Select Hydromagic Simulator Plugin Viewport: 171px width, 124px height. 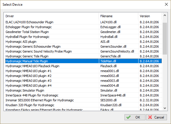[x=25, y=90]
